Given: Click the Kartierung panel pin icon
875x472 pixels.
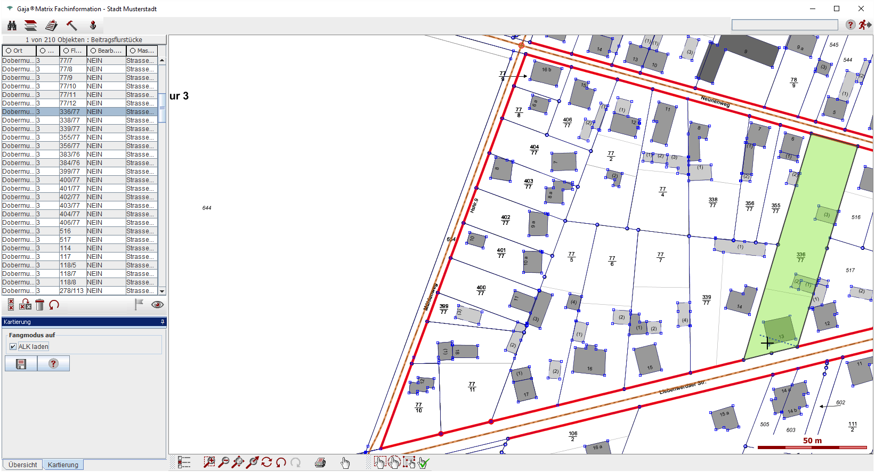Looking at the screenshot, I should (x=163, y=322).
